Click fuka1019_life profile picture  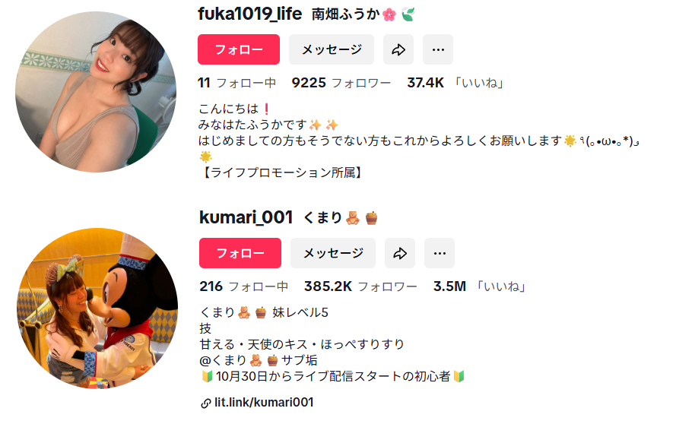96,92
